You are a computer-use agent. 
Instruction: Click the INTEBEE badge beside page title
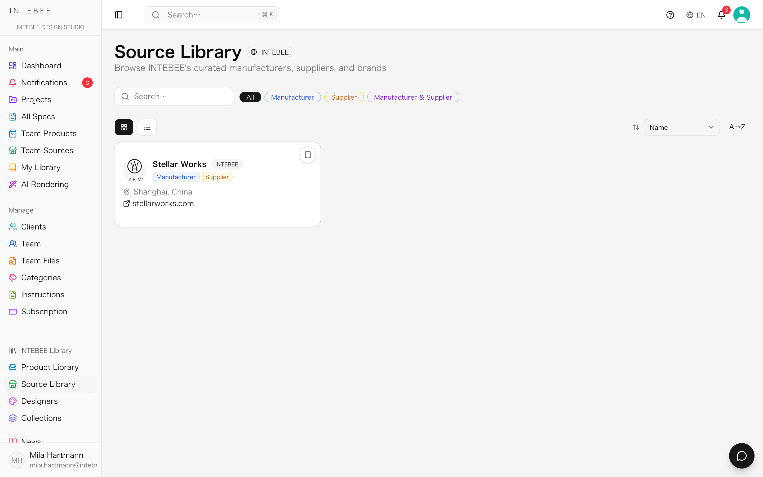[x=270, y=52]
